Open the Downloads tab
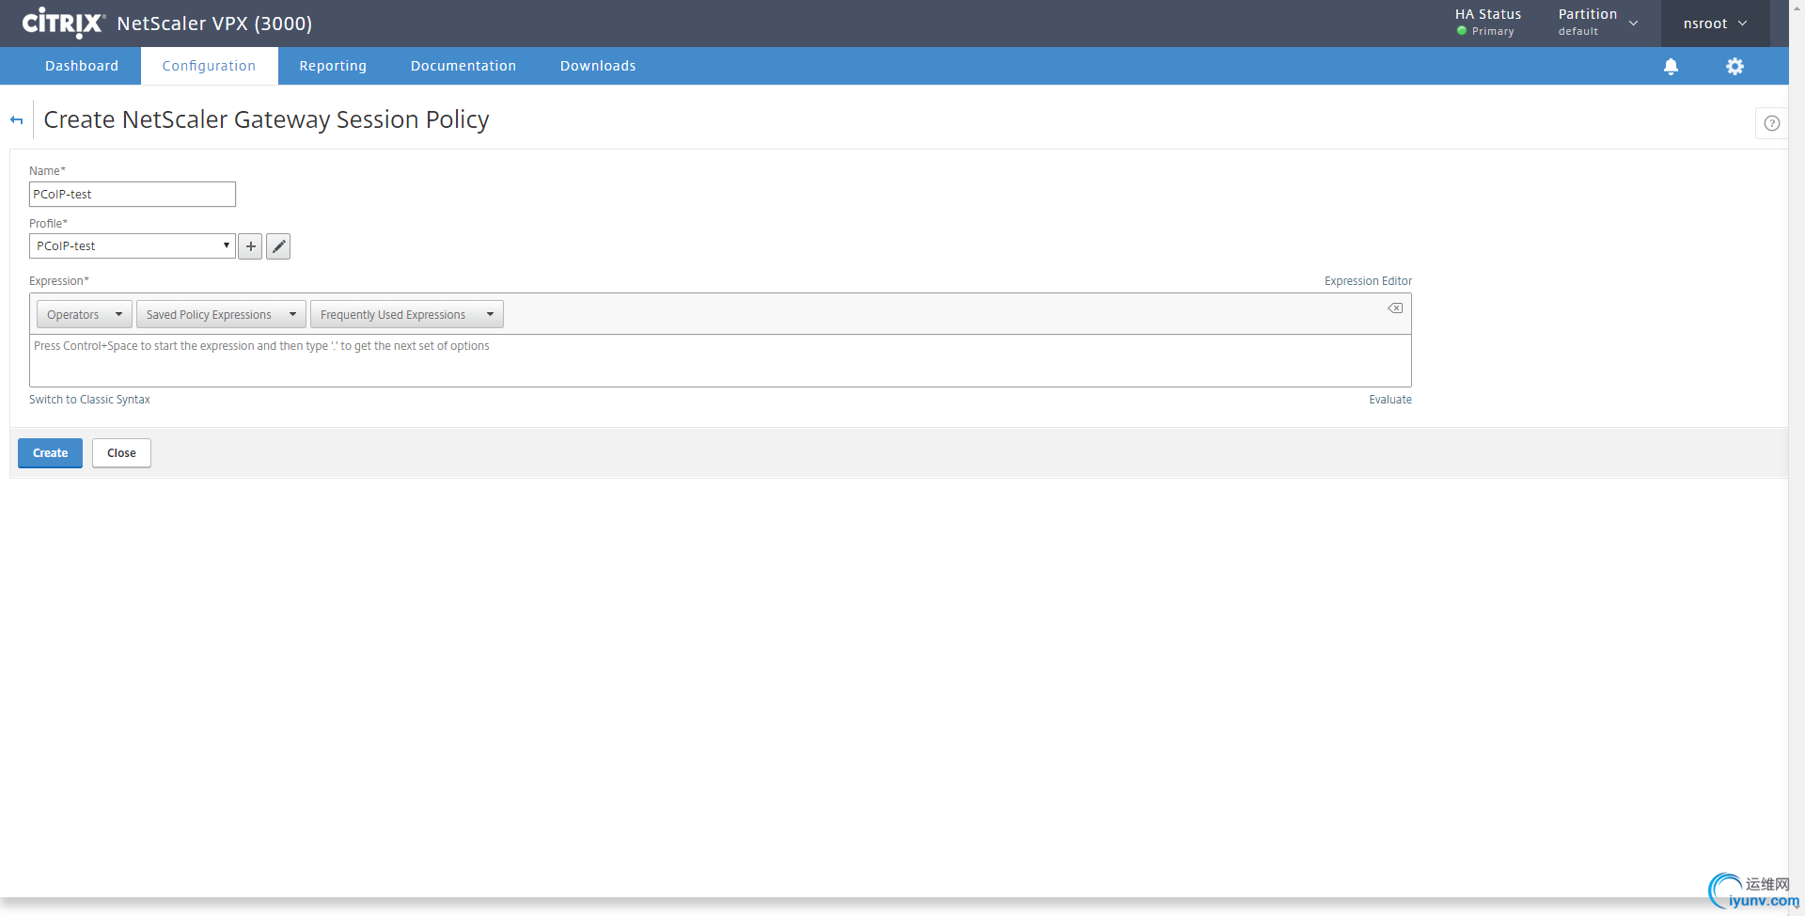 click(598, 66)
